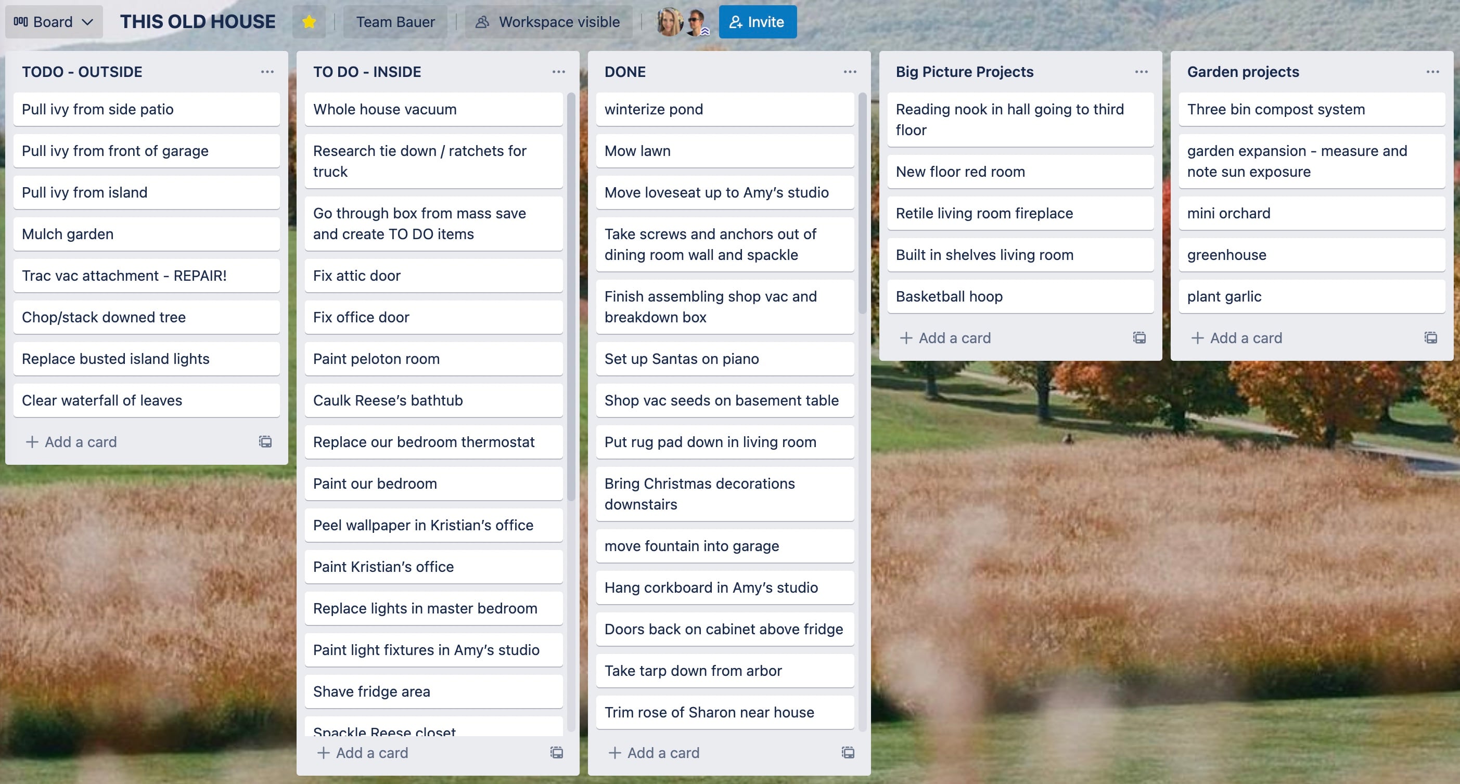
Task: Open the 'Trac vac attachment - REPAIR!' card
Action: coord(146,276)
